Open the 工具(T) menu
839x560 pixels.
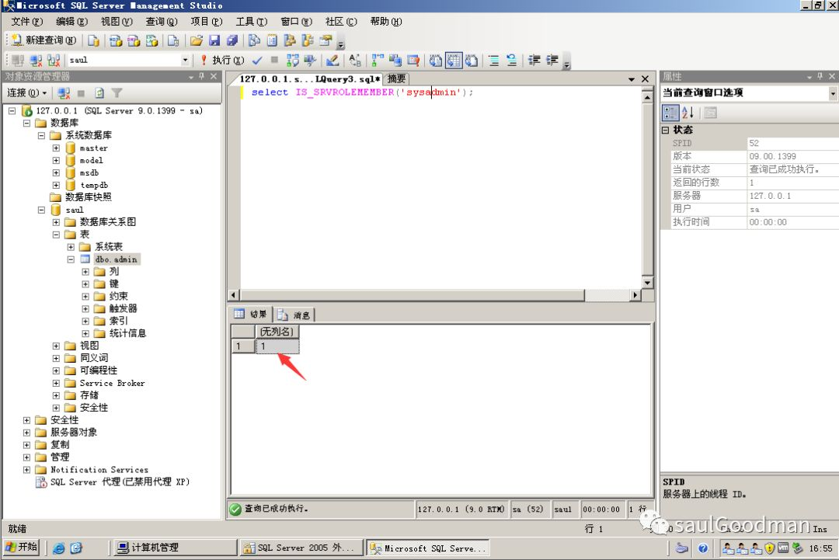tap(252, 22)
